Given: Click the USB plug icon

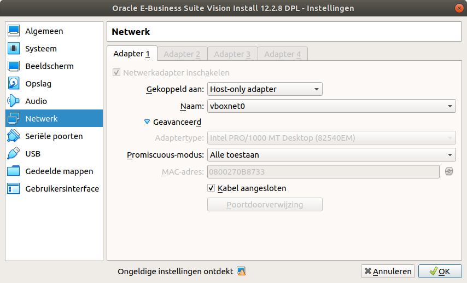Looking at the screenshot, I should (14, 154).
